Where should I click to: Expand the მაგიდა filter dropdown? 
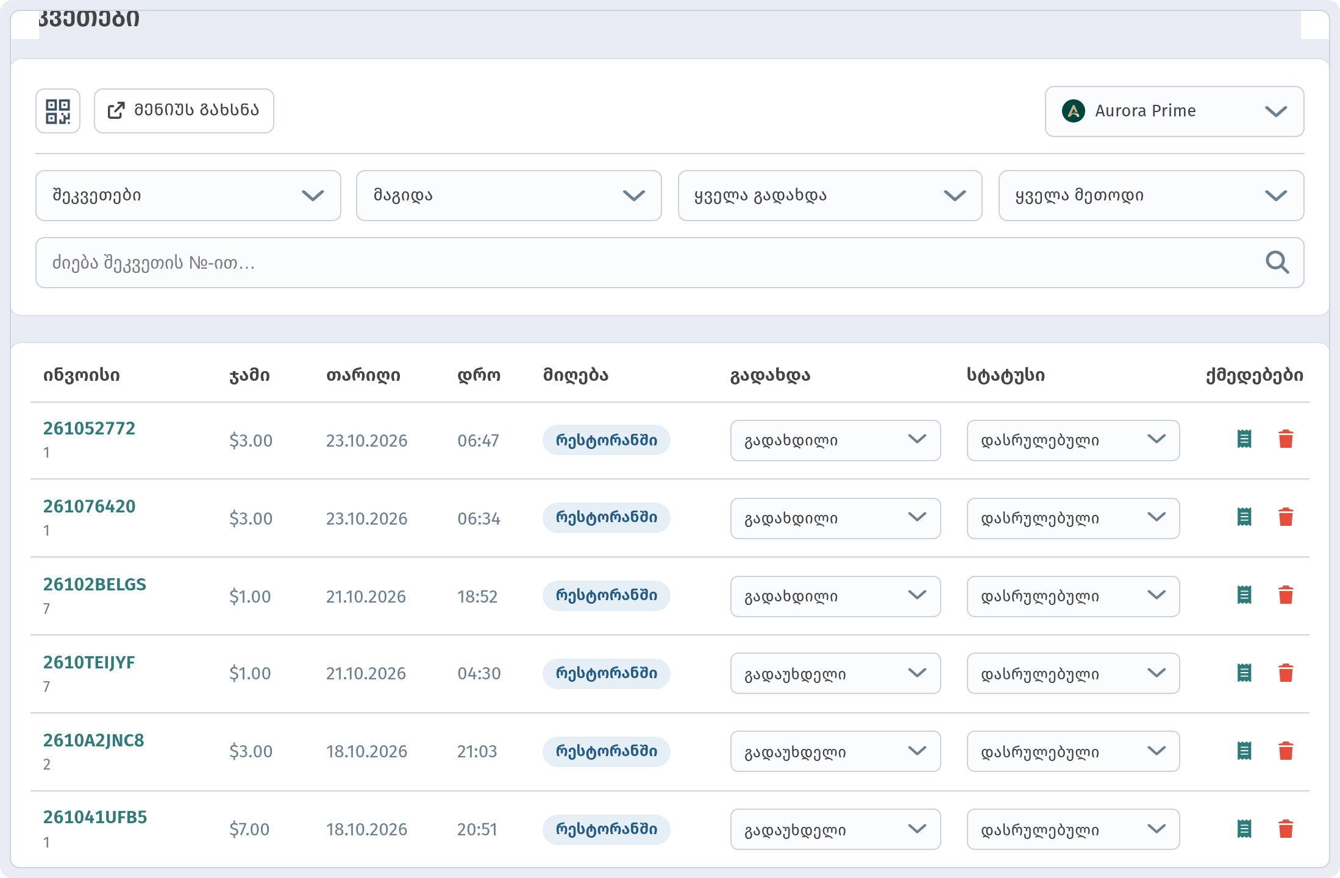coord(509,196)
